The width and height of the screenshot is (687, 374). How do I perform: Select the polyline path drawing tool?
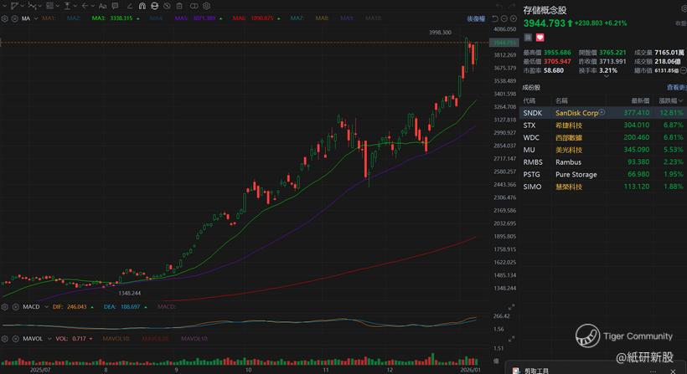pyautogui.click(x=33, y=6)
